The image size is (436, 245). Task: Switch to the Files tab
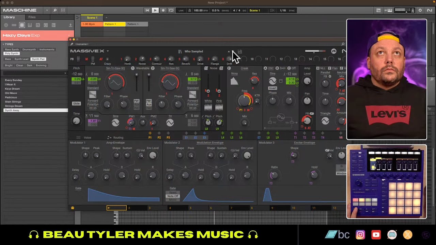pyautogui.click(x=32, y=17)
